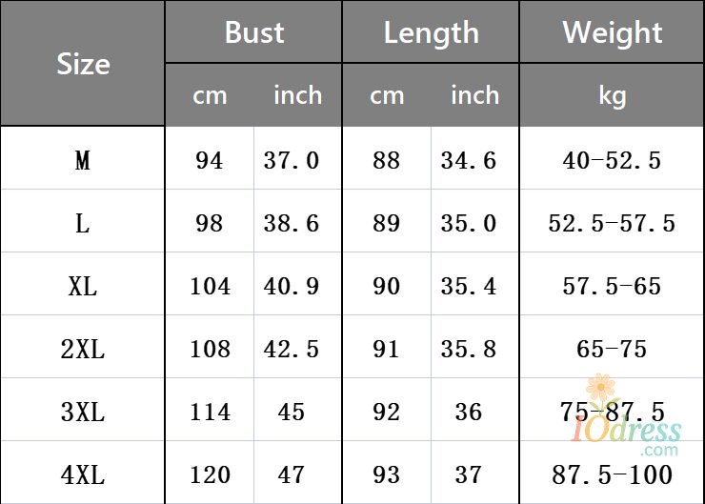Image resolution: width=705 pixels, height=504 pixels.
Task: Select the 4XL size row label
Action: [x=83, y=475]
